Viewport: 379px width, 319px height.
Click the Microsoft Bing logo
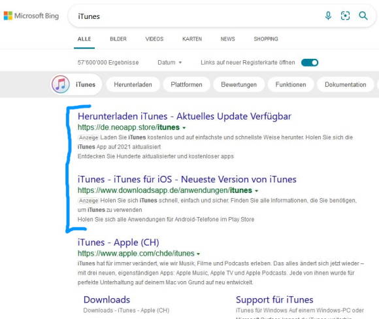pyautogui.click(x=31, y=16)
